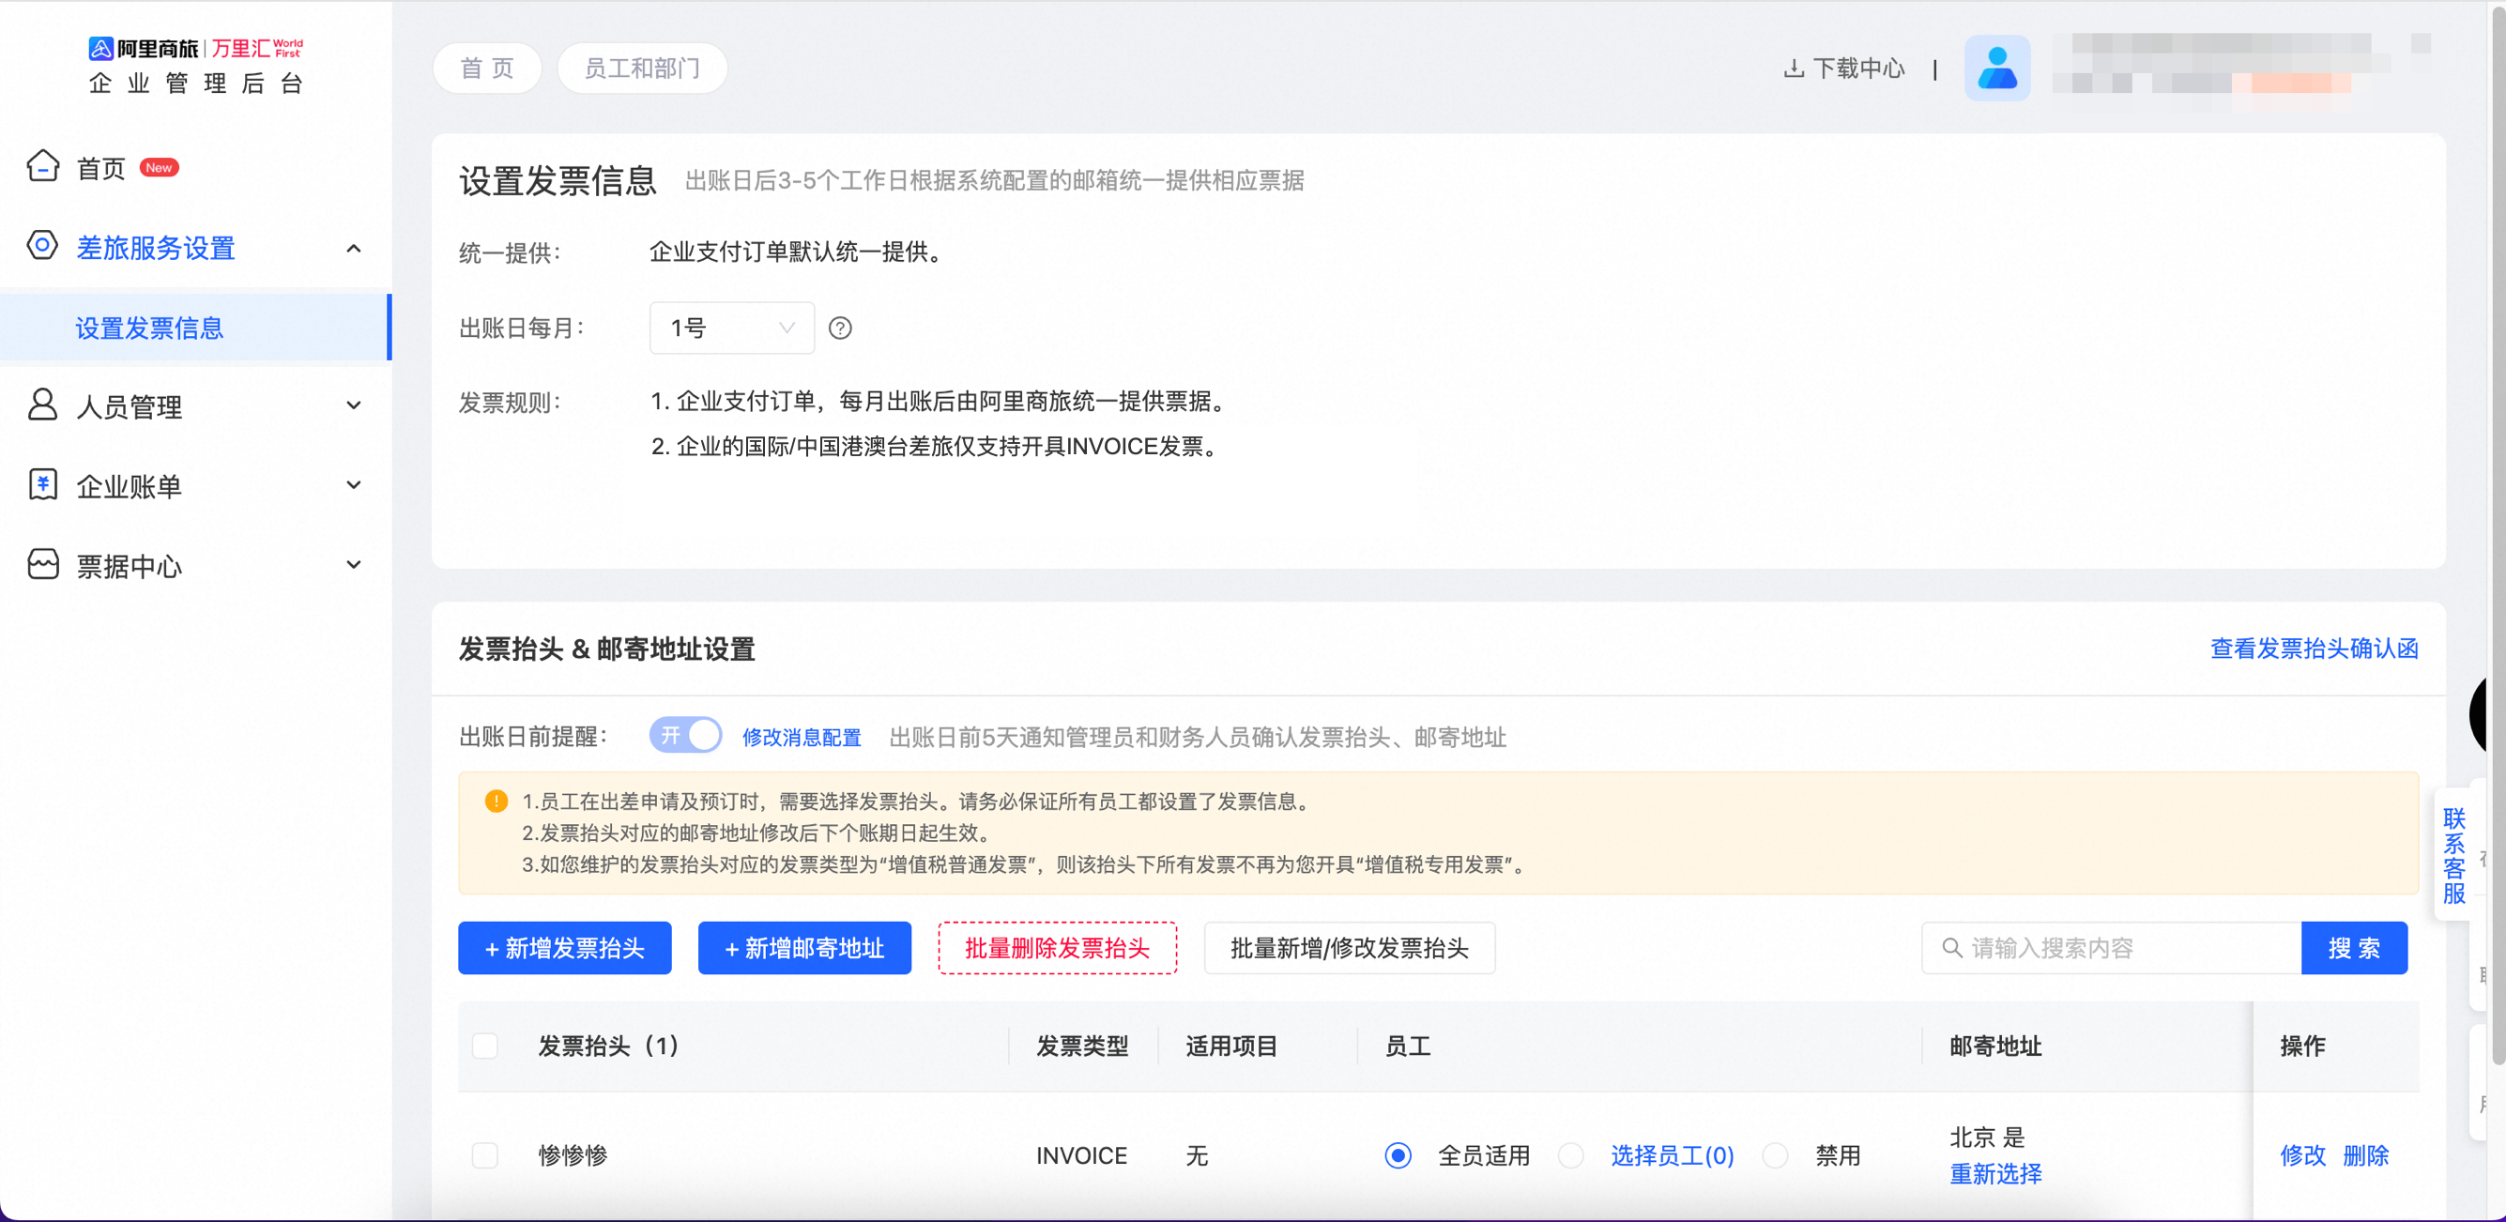2506x1222 pixels.
Task: Click the home icon in sidebar
Action: point(43,166)
